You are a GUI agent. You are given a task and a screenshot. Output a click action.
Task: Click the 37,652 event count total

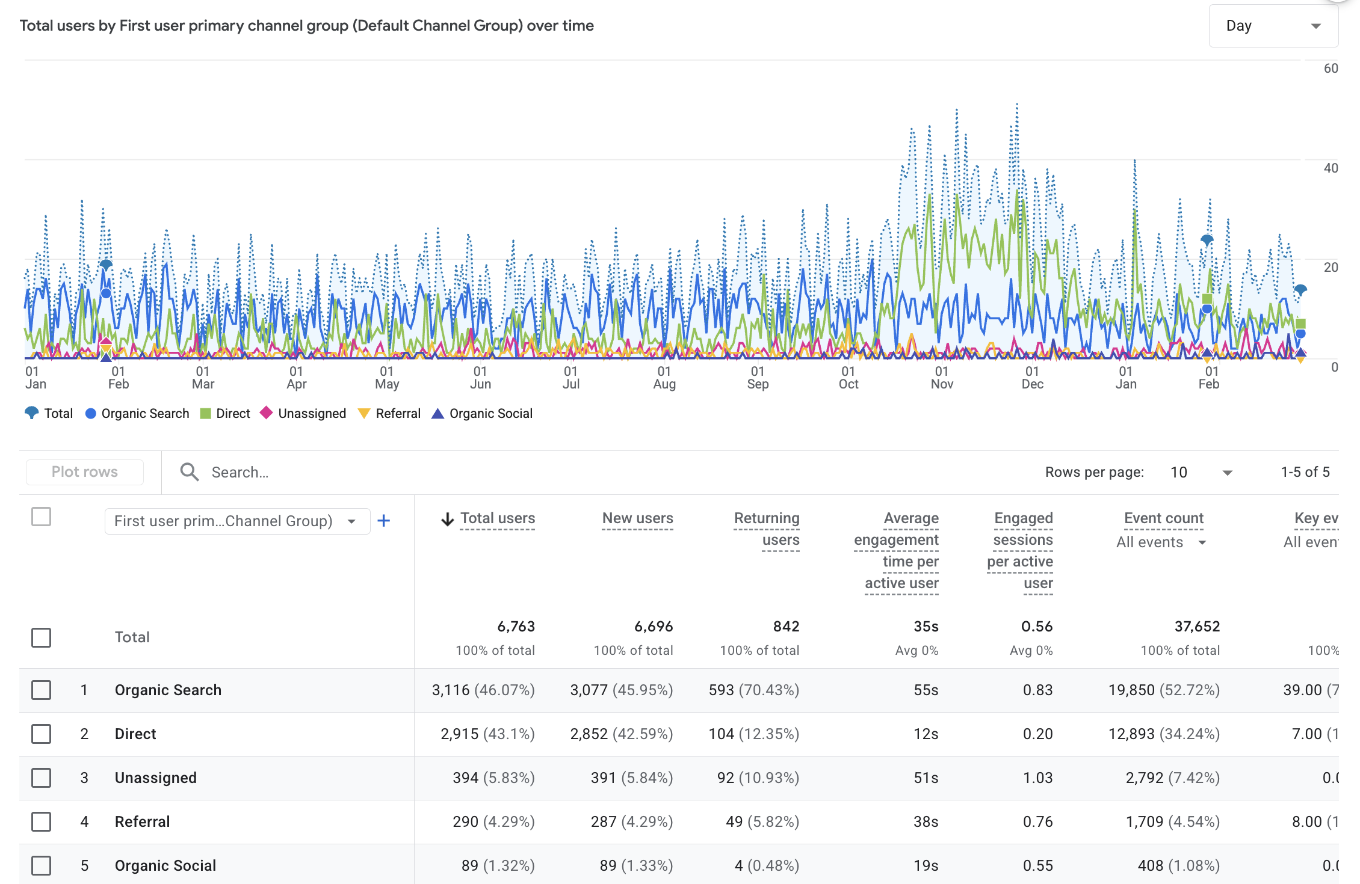click(1197, 627)
